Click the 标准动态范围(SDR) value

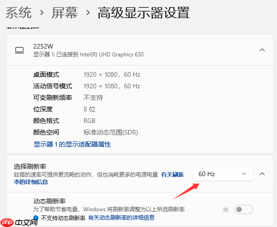click(111, 132)
